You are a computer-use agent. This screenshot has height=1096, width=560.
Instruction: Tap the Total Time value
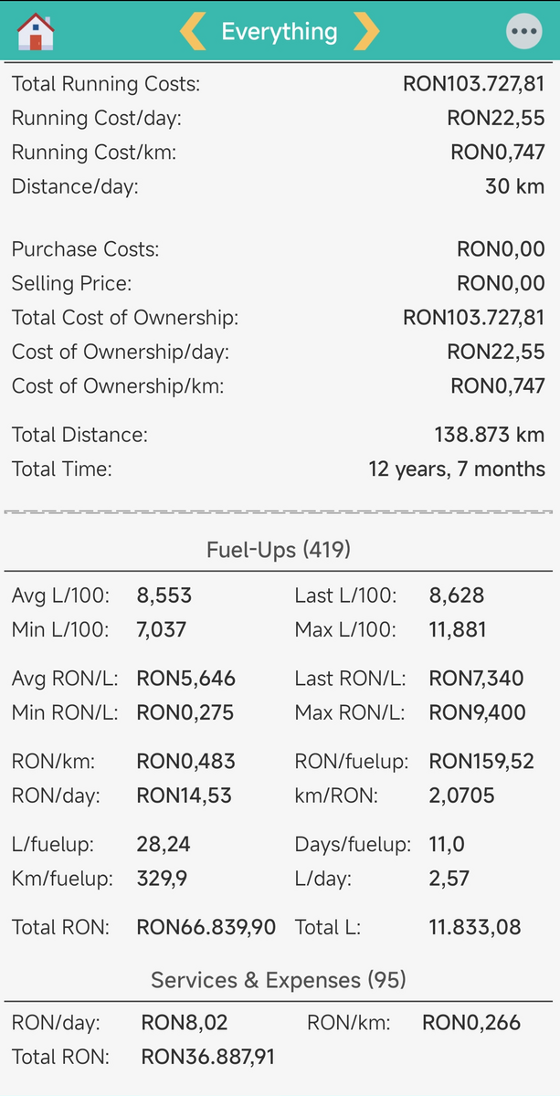[x=457, y=469]
